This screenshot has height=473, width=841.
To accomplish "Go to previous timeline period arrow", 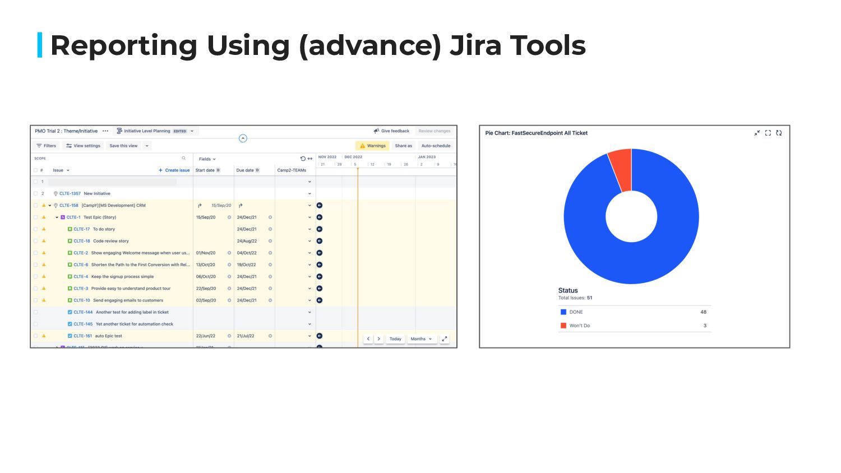I will [x=368, y=339].
